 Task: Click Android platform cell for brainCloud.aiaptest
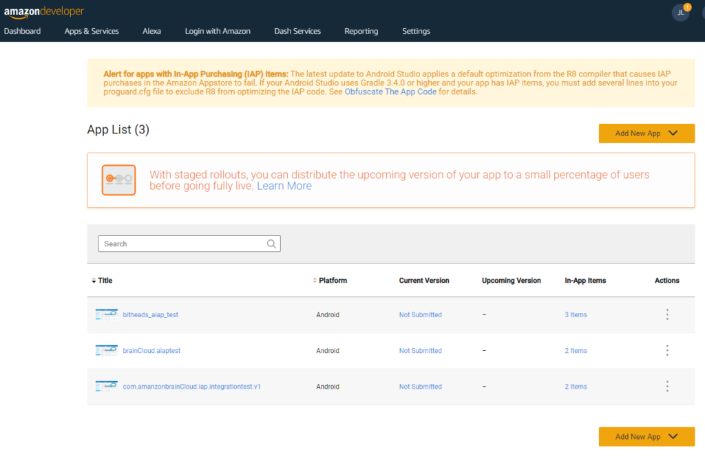tap(328, 351)
